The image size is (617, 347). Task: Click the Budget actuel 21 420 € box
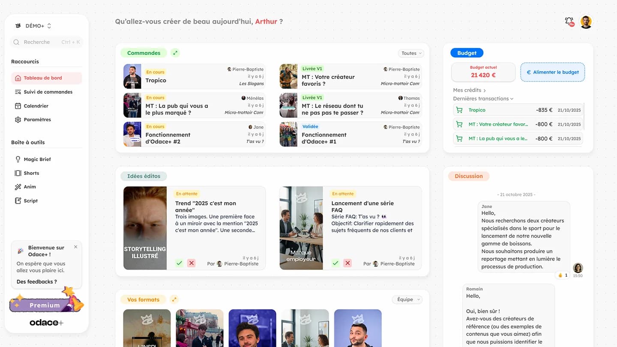pos(483,72)
